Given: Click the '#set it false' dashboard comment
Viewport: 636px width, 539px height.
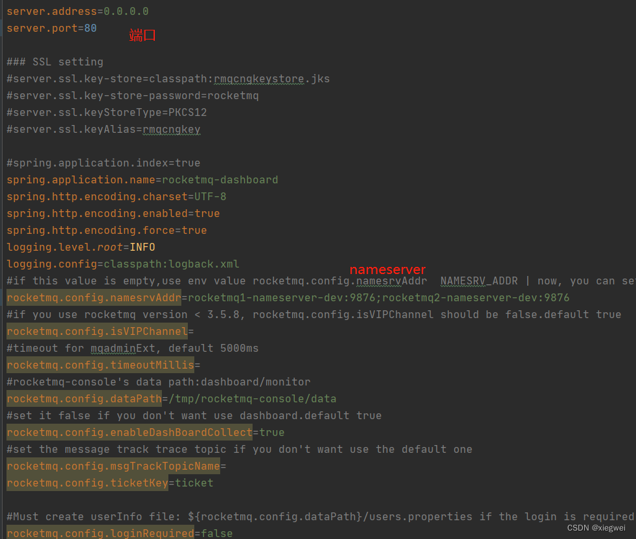Looking at the screenshot, I should 194,416.
